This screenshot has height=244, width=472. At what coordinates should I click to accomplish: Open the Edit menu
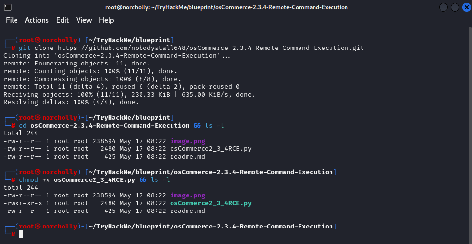click(63, 20)
